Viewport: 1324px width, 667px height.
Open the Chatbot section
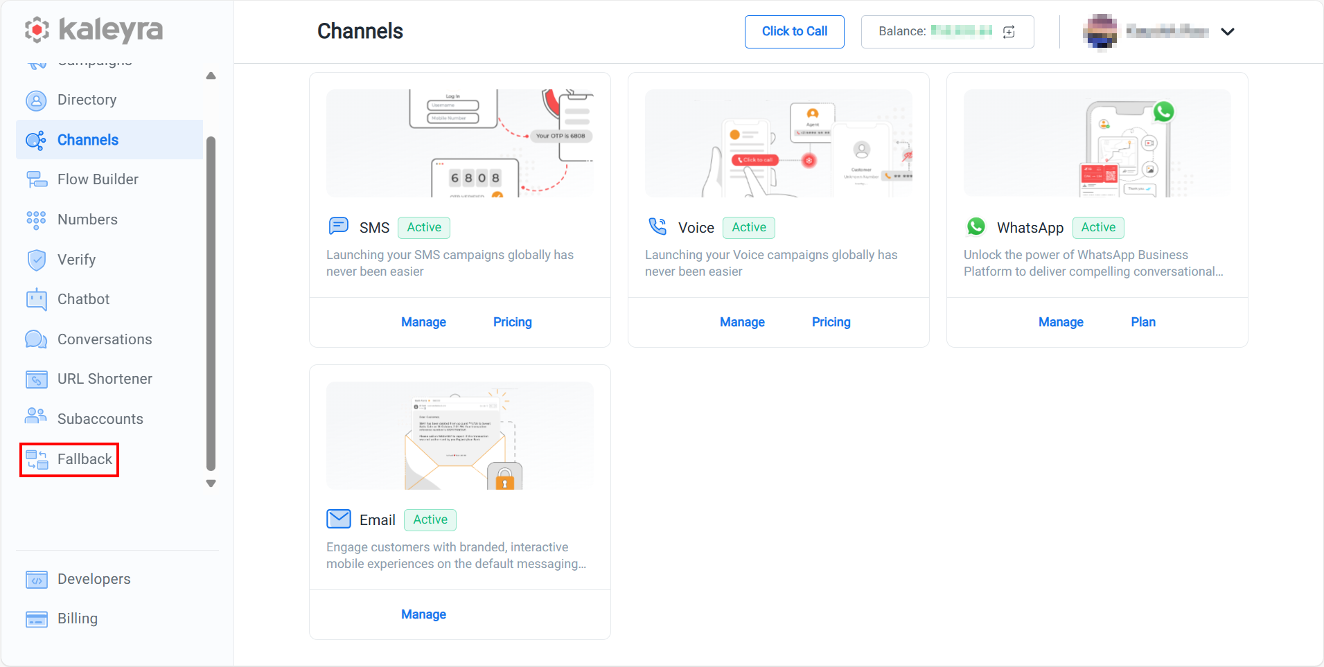click(x=109, y=299)
